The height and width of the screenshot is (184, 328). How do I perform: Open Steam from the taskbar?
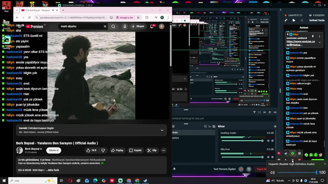click(x=145, y=181)
